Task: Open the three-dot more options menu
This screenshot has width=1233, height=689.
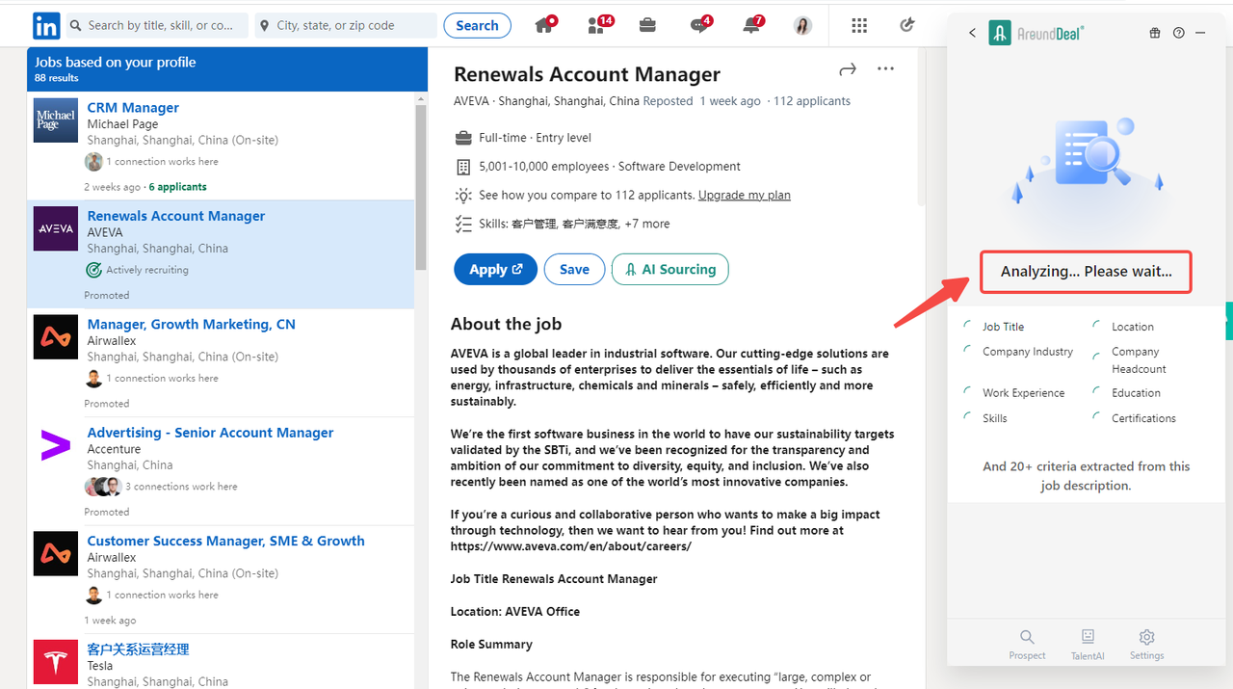Action: (885, 69)
